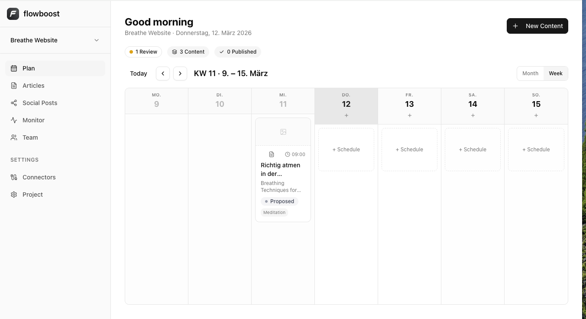The width and height of the screenshot is (586, 319).
Task: Open the 1 Review filter
Action: pyautogui.click(x=143, y=51)
